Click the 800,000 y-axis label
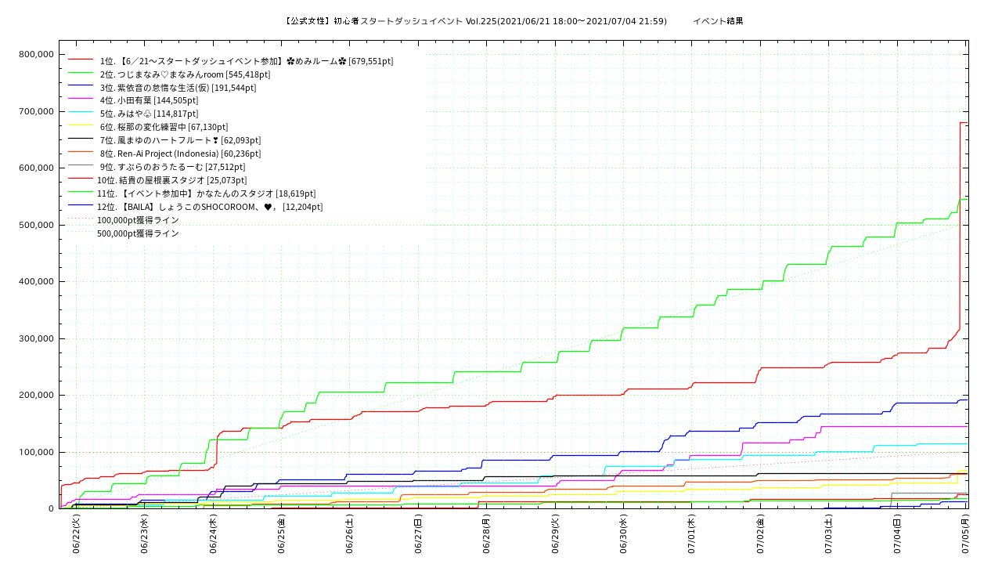This screenshot has width=1002, height=564. click(34, 54)
